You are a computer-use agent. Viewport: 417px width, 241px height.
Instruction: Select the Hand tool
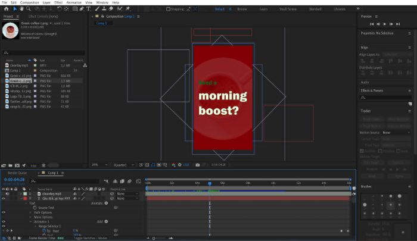pos(21,9)
